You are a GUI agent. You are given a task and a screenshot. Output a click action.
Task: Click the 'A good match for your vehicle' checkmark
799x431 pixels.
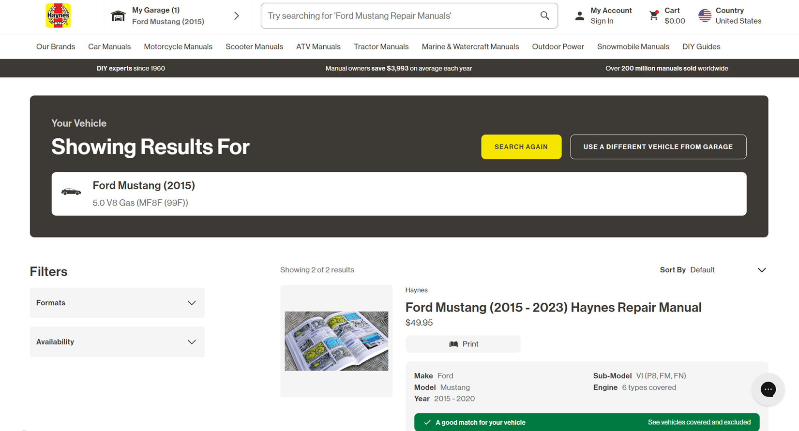click(427, 422)
